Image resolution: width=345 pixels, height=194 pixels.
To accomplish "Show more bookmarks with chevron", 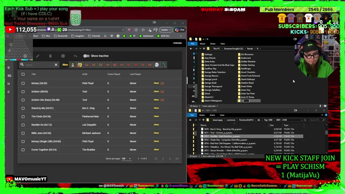I will (x=181, y=36).
